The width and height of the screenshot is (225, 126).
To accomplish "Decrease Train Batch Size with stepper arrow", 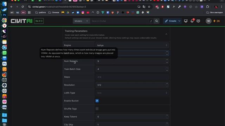I will click(x=167, y=70).
